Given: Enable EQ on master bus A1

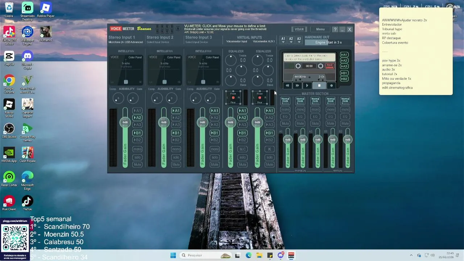Looking at the screenshot, I should pyautogui.click(x=285, y=116).
